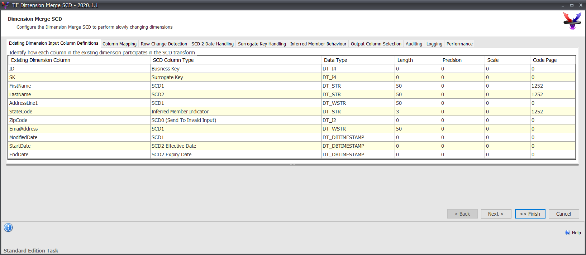Cancel the Dimension Merge SCD dialog

[564, 214]
